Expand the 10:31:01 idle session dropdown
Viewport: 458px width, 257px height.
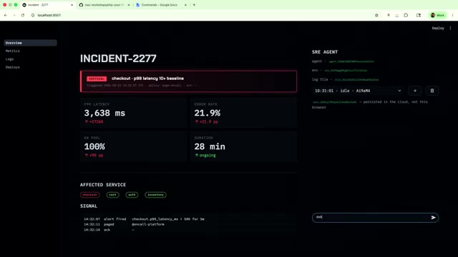358,91
